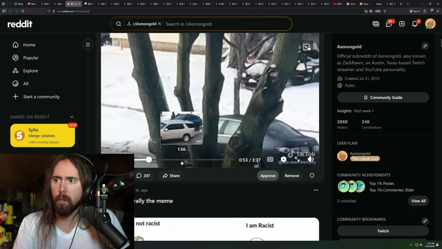
Task: Open video settings gear
Action: (284, 159)
